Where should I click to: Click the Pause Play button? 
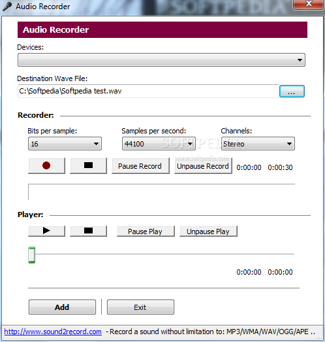146,231
